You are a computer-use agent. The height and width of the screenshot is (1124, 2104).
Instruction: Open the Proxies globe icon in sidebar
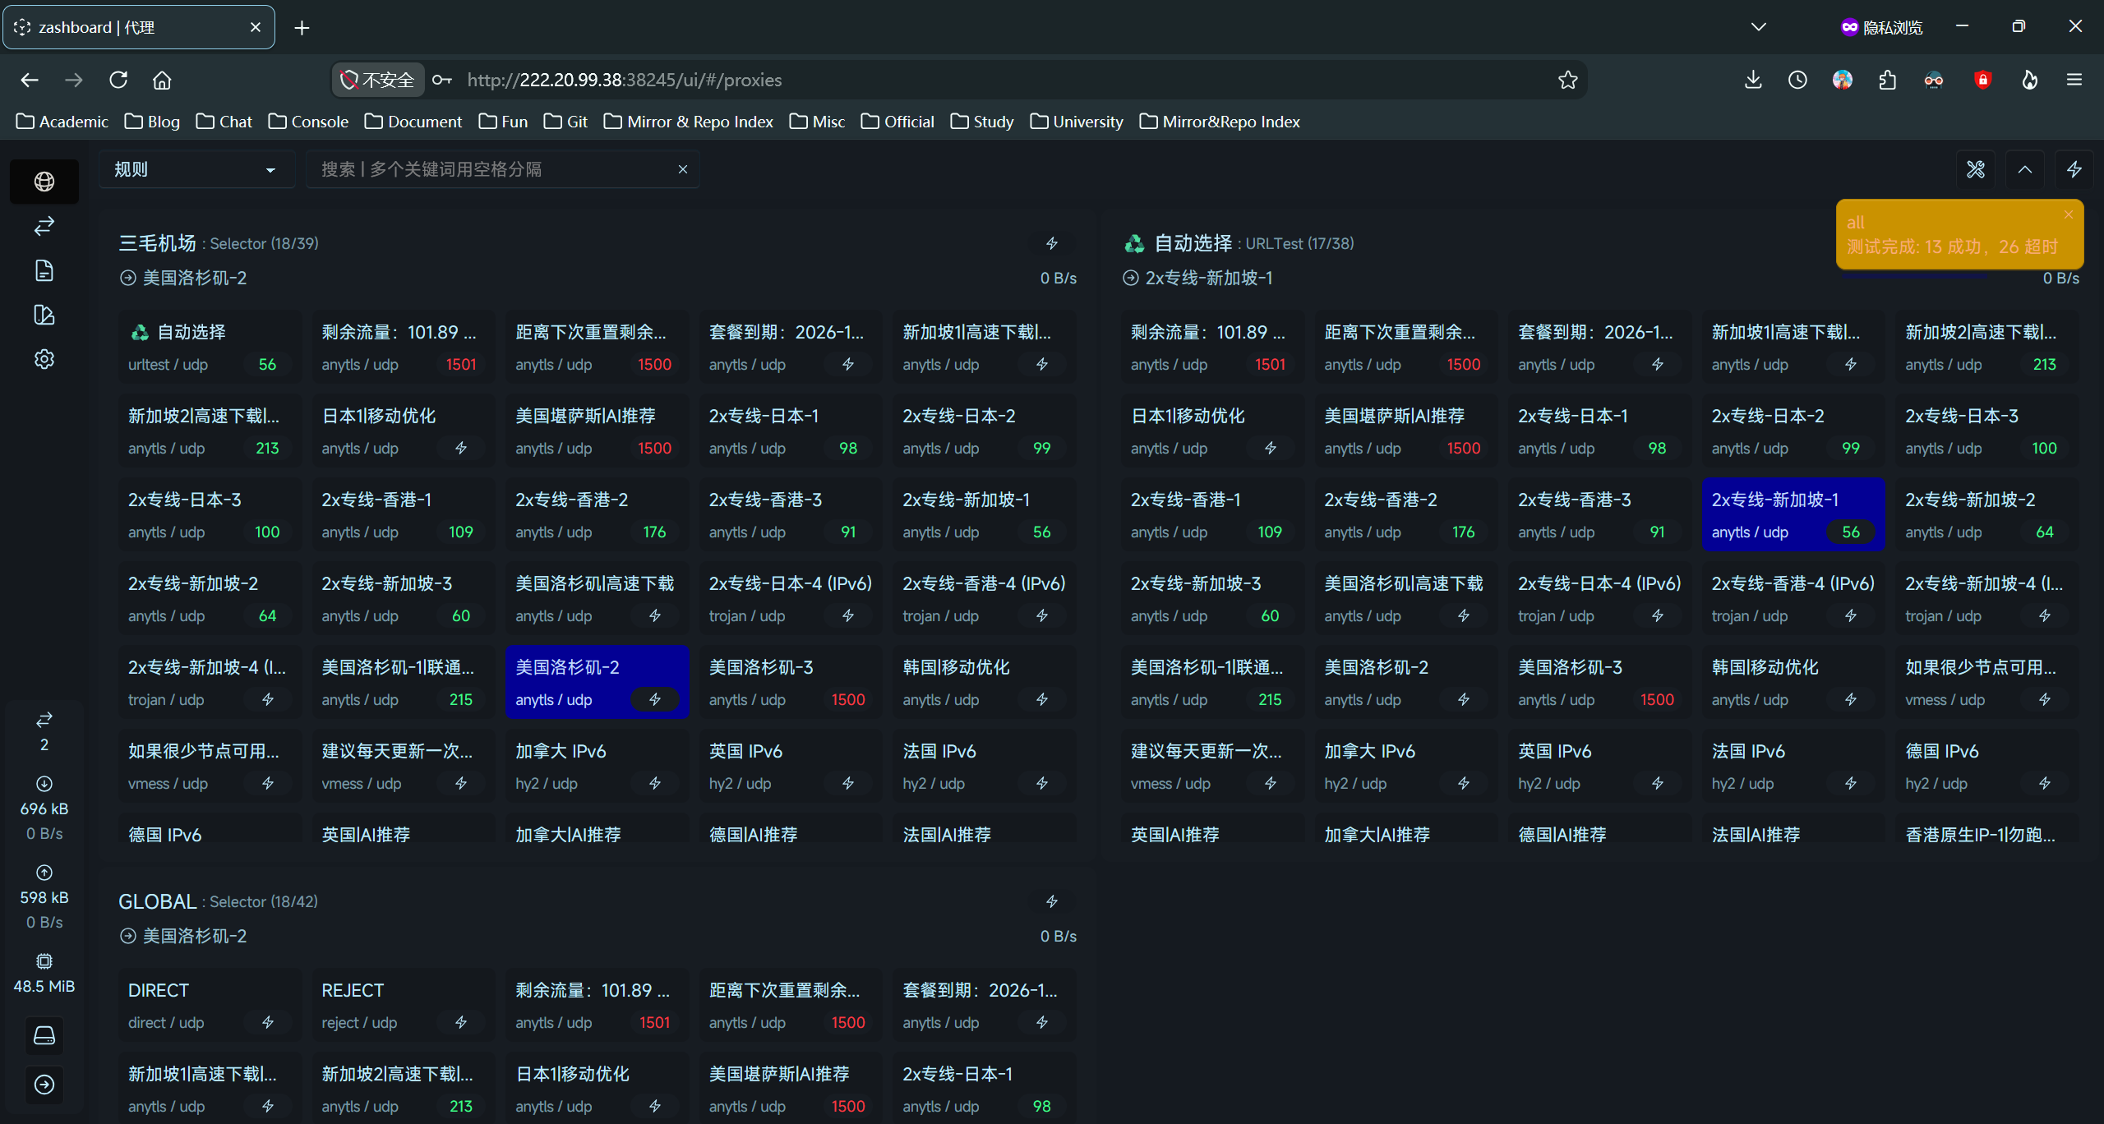[x=44, y=182]
